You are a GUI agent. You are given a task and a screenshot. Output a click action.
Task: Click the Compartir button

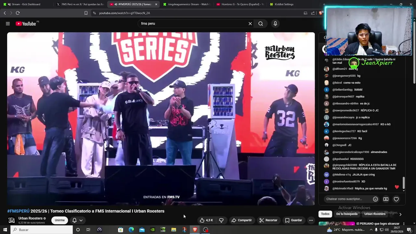(241, 220)
